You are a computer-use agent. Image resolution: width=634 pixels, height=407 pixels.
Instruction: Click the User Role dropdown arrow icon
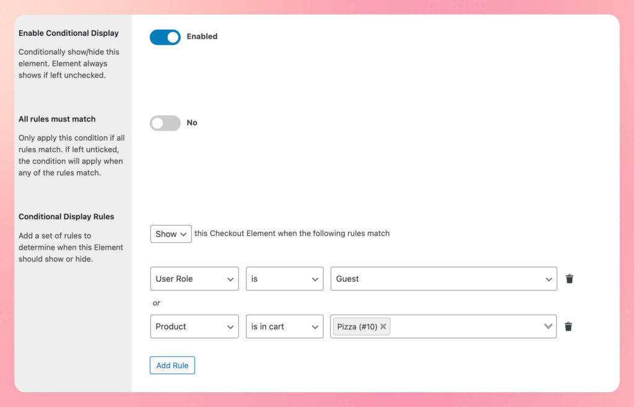[231, 278]
